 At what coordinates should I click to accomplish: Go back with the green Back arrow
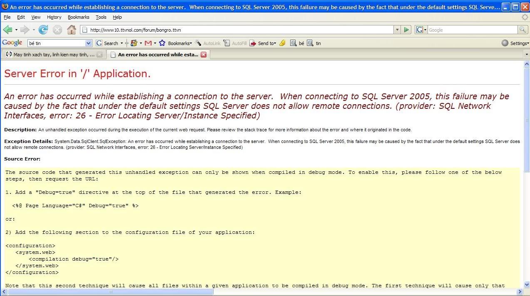click(7, 30)
